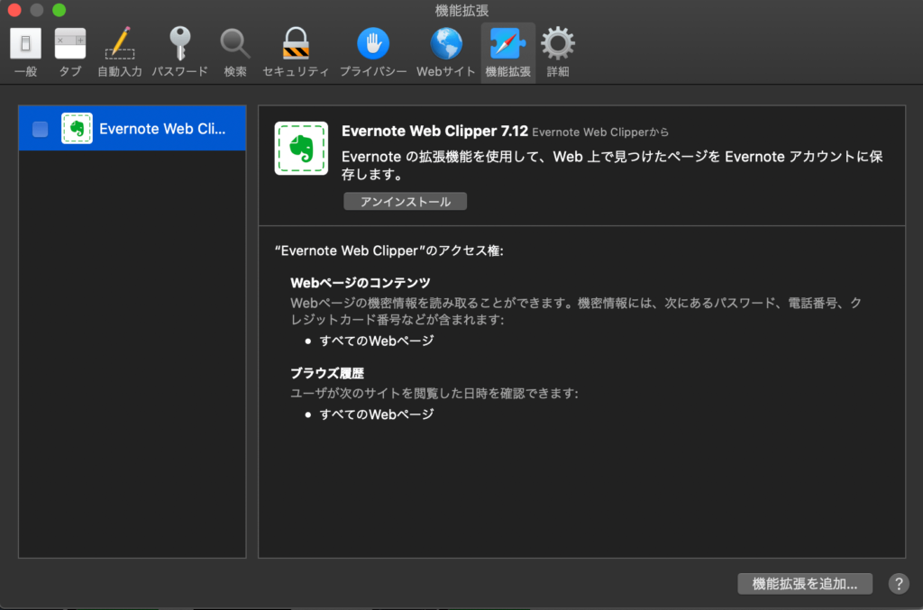Open the タブ (Tabs) preferences pane
The width and height of the screenshot is (923, 610).
tap(70, 52)
